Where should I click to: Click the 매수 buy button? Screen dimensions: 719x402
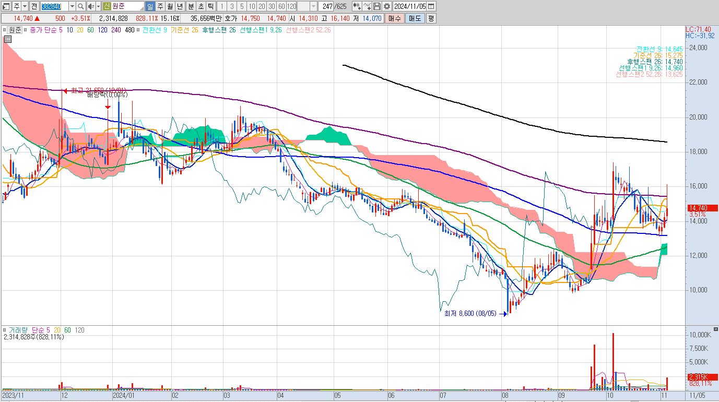point(394,18)
